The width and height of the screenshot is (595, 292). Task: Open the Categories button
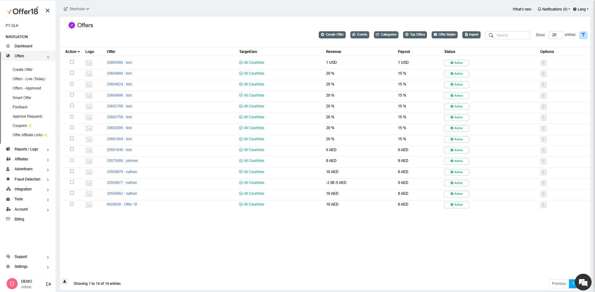click(x=386, y=35)
